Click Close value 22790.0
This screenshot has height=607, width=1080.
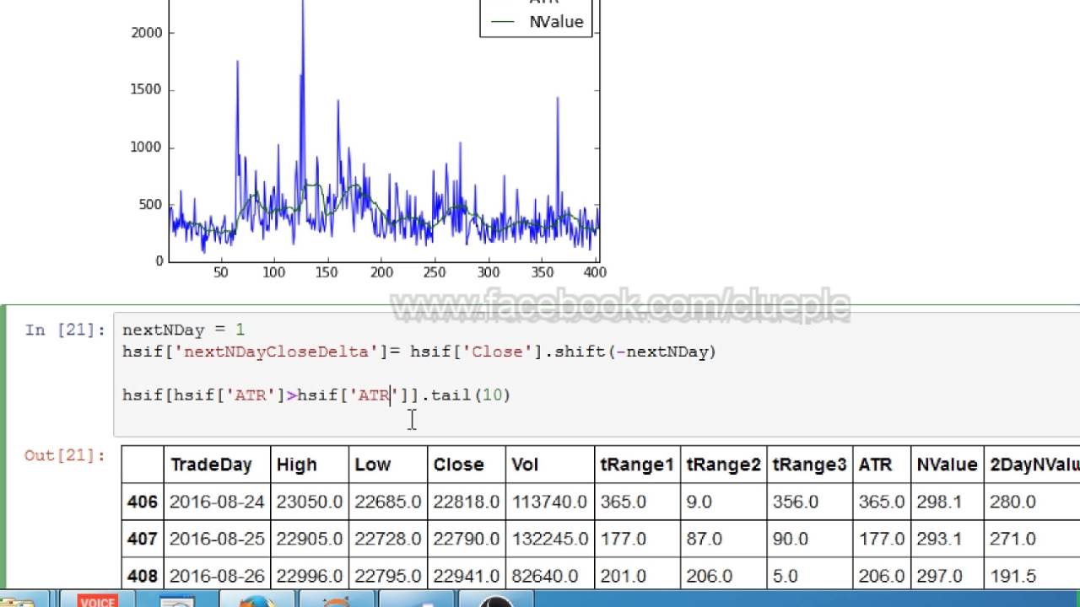[x=467, y=539]
